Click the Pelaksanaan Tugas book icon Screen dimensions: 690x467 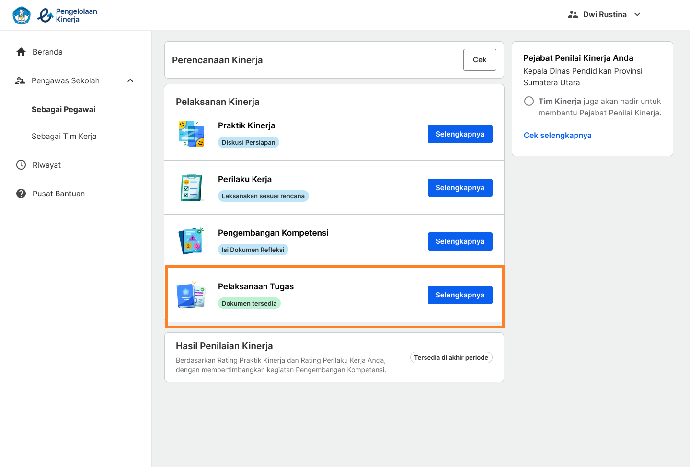(191, 295)
